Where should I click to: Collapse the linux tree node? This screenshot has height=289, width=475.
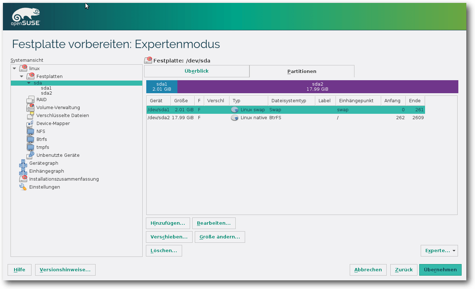pyautogui.click(x=14, y=68)
